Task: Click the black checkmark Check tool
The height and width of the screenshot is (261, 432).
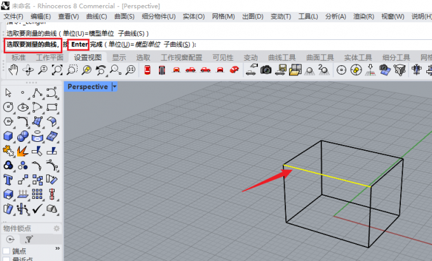Action: tap(37, 209)
